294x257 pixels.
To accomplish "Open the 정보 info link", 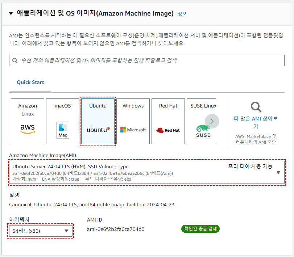I will click(182, 14).
